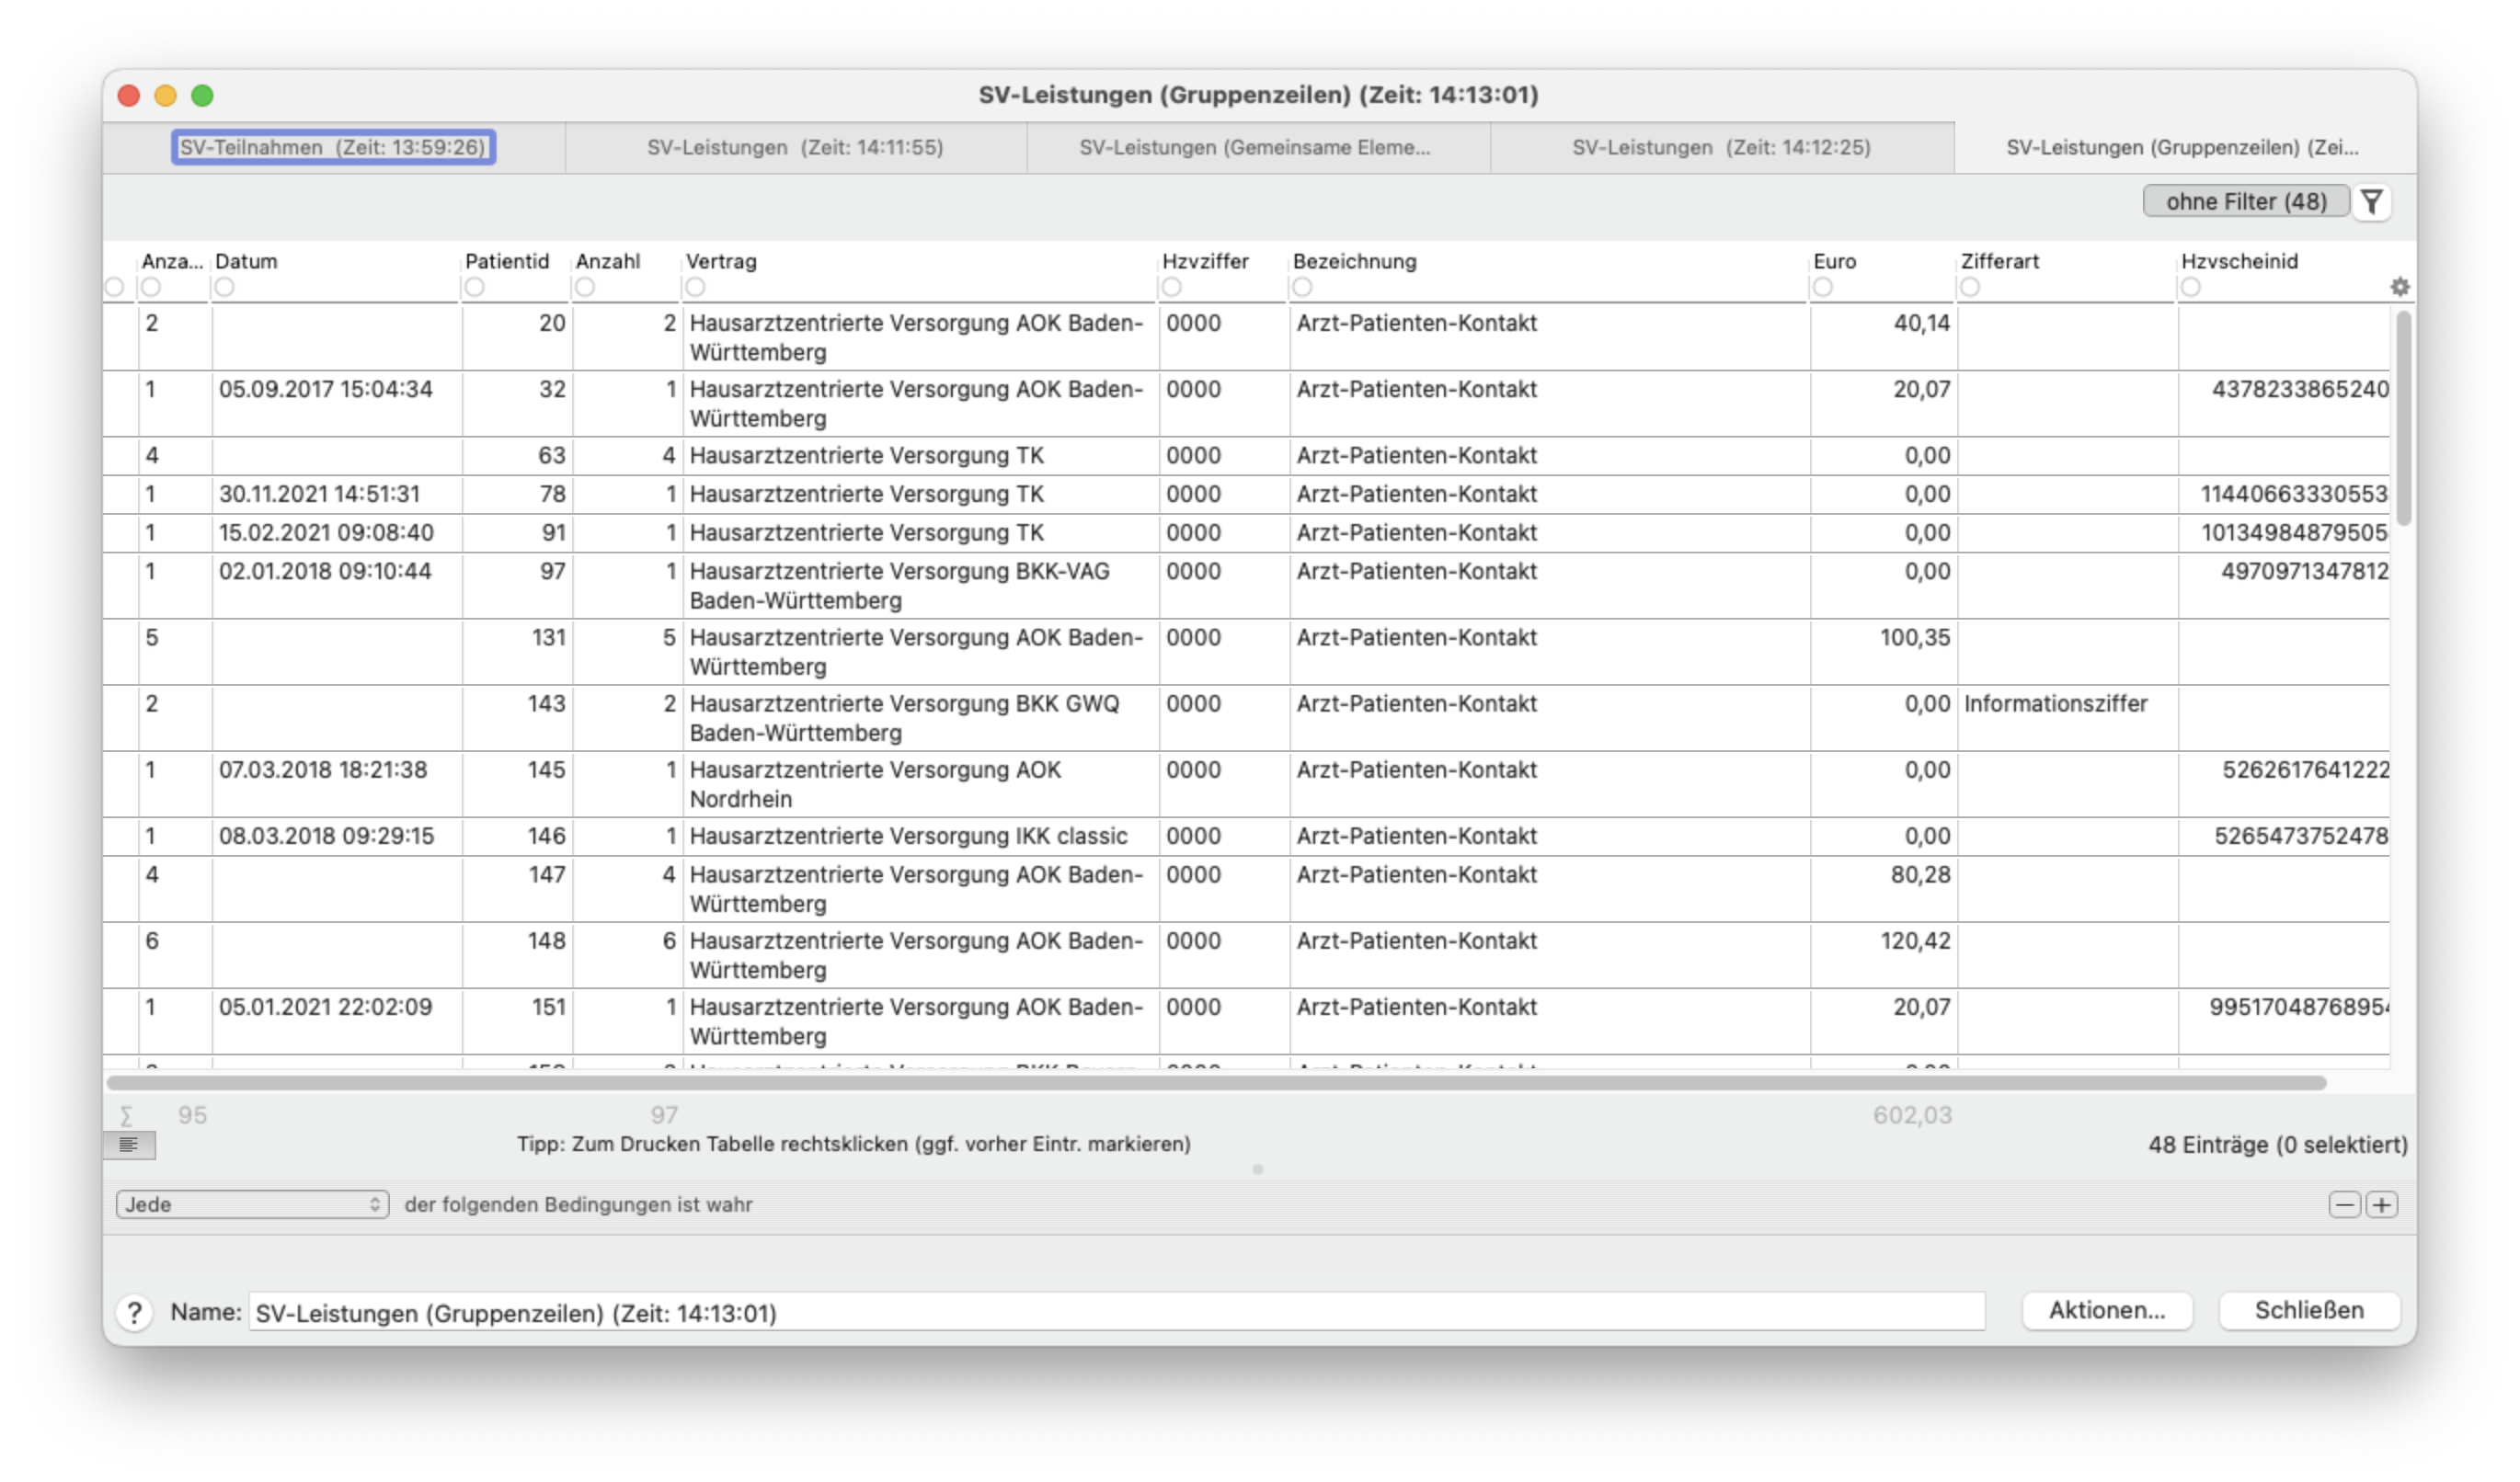Image resolution: width=2520 pixels, height=1482 pixels.
Task: Click the Zifferart column header
Action: [x=2000, y=262]
